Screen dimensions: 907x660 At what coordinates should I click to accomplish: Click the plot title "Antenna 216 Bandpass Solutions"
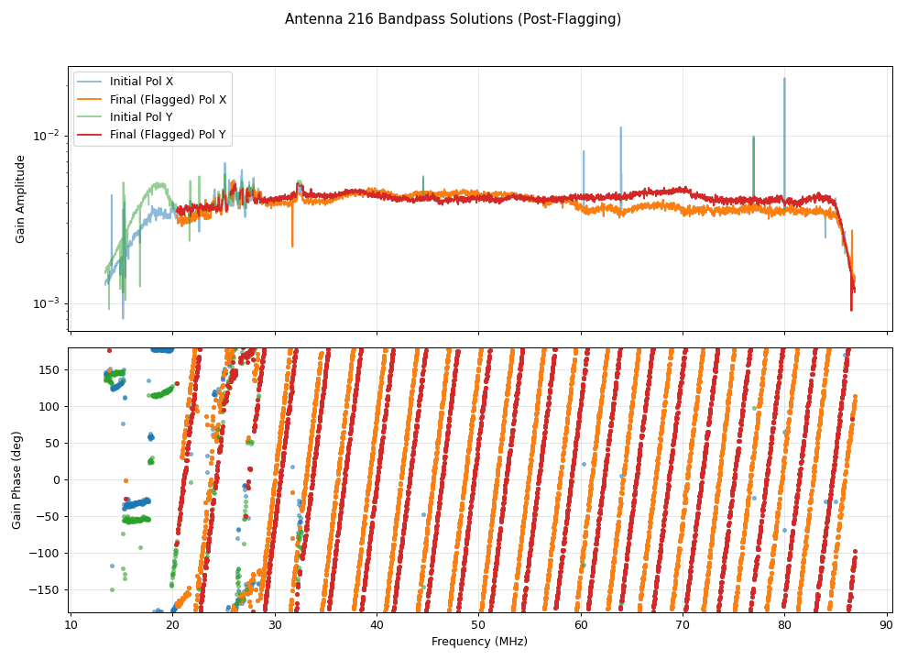(x=453, y=19)
